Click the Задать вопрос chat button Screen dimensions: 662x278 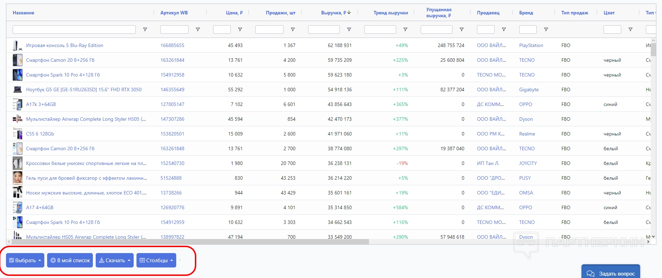(x=611, y=273)
